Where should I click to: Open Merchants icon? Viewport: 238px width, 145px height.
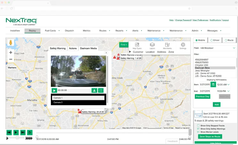pos(167,45)
